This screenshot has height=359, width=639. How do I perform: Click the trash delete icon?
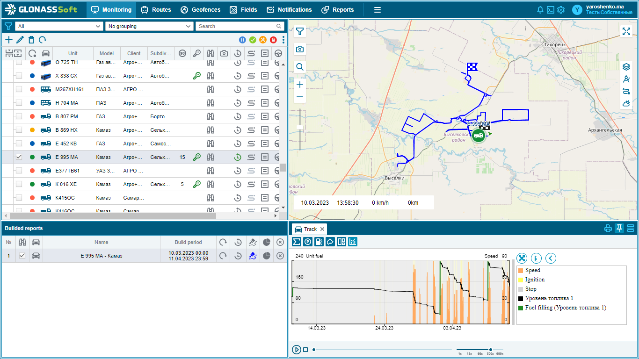tap(31, 40)
